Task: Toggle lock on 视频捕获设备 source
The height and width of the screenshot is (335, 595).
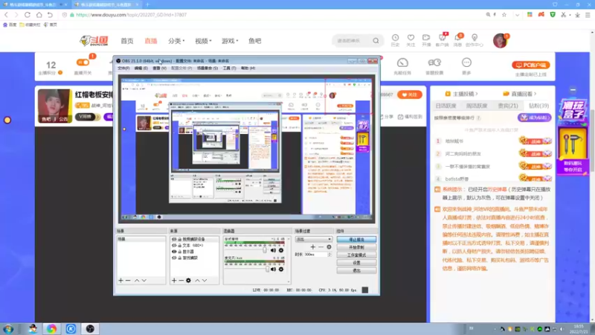Action: point(179,239)
